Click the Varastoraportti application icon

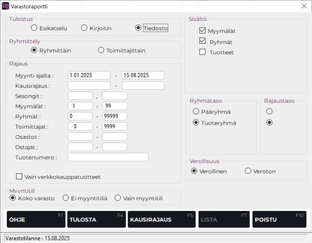tap(5, 6)
